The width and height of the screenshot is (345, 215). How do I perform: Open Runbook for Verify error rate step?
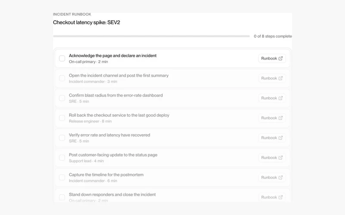[272, 138]
